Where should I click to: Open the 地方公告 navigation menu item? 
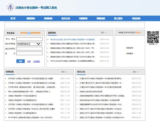[66, 18]
